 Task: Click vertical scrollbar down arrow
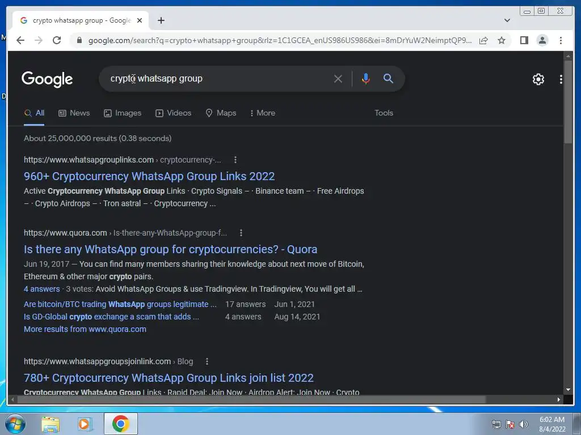pos(568,390)
